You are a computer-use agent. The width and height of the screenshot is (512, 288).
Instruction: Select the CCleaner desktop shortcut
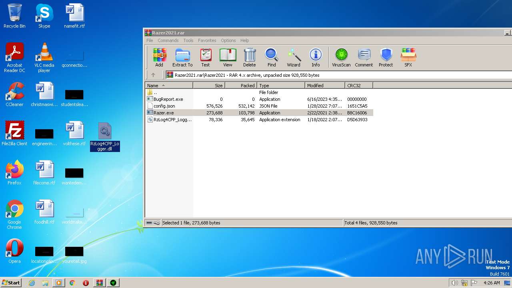pos(14,94)
